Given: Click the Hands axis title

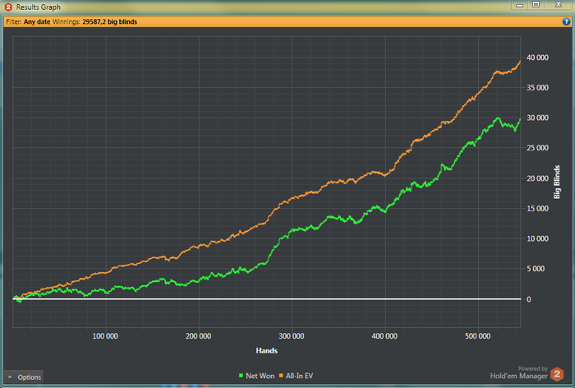Looking at the screenshot, I should [x=267, y=350].
